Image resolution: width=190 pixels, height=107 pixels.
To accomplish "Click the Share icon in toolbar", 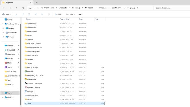I will tap(42, 14).
